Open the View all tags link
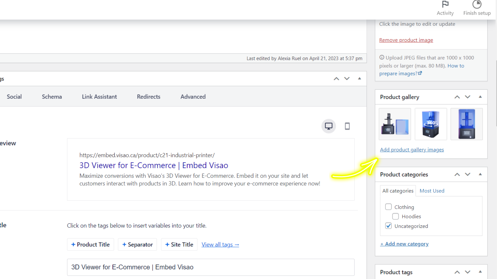Screen dimensions: 497x279 pyautogui.click(x=220, y=245)
